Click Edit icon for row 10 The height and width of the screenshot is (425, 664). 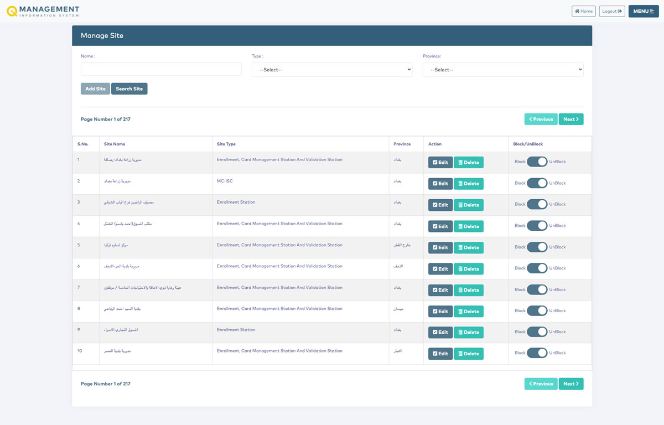435,354
